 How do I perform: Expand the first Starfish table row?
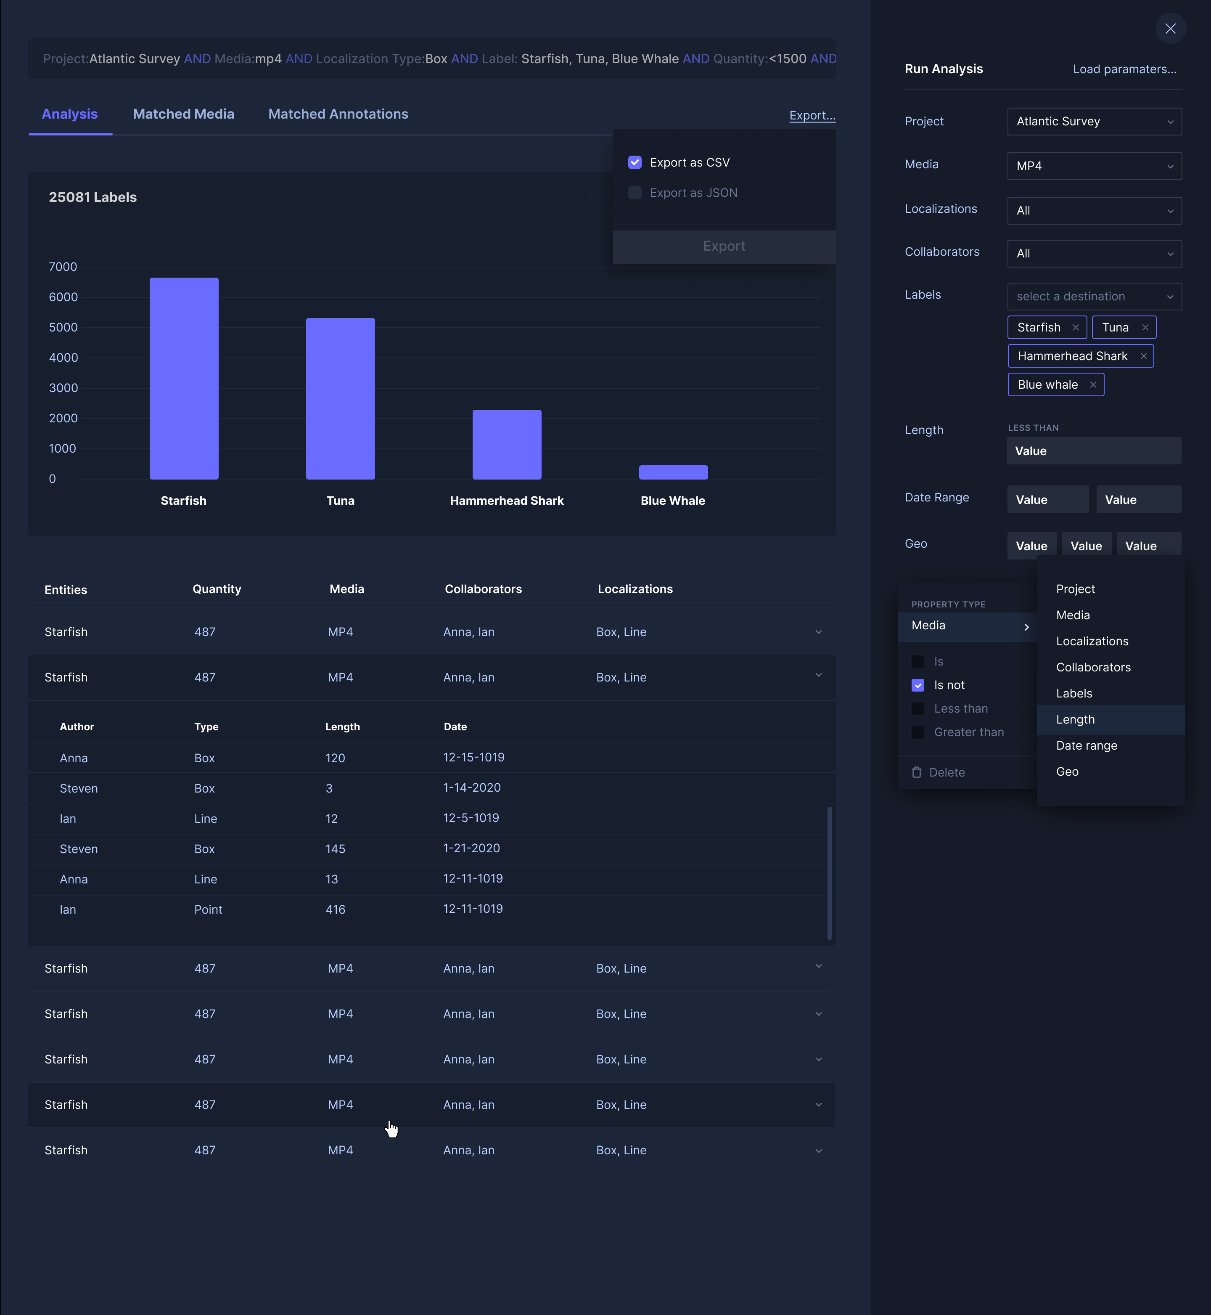click(x=818, y=632)
